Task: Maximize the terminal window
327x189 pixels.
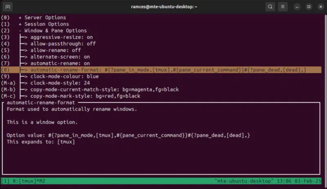Action: coord(309,7)
